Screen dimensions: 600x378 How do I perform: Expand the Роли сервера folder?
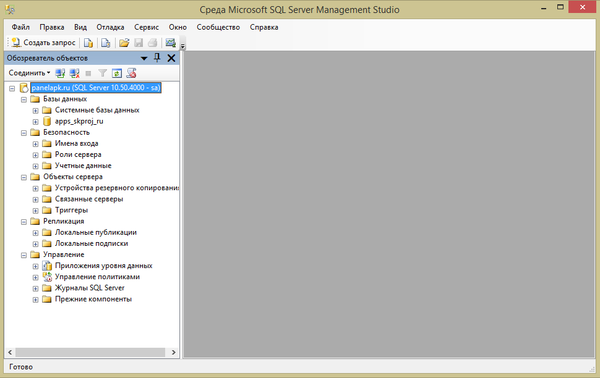pos(36,155)
